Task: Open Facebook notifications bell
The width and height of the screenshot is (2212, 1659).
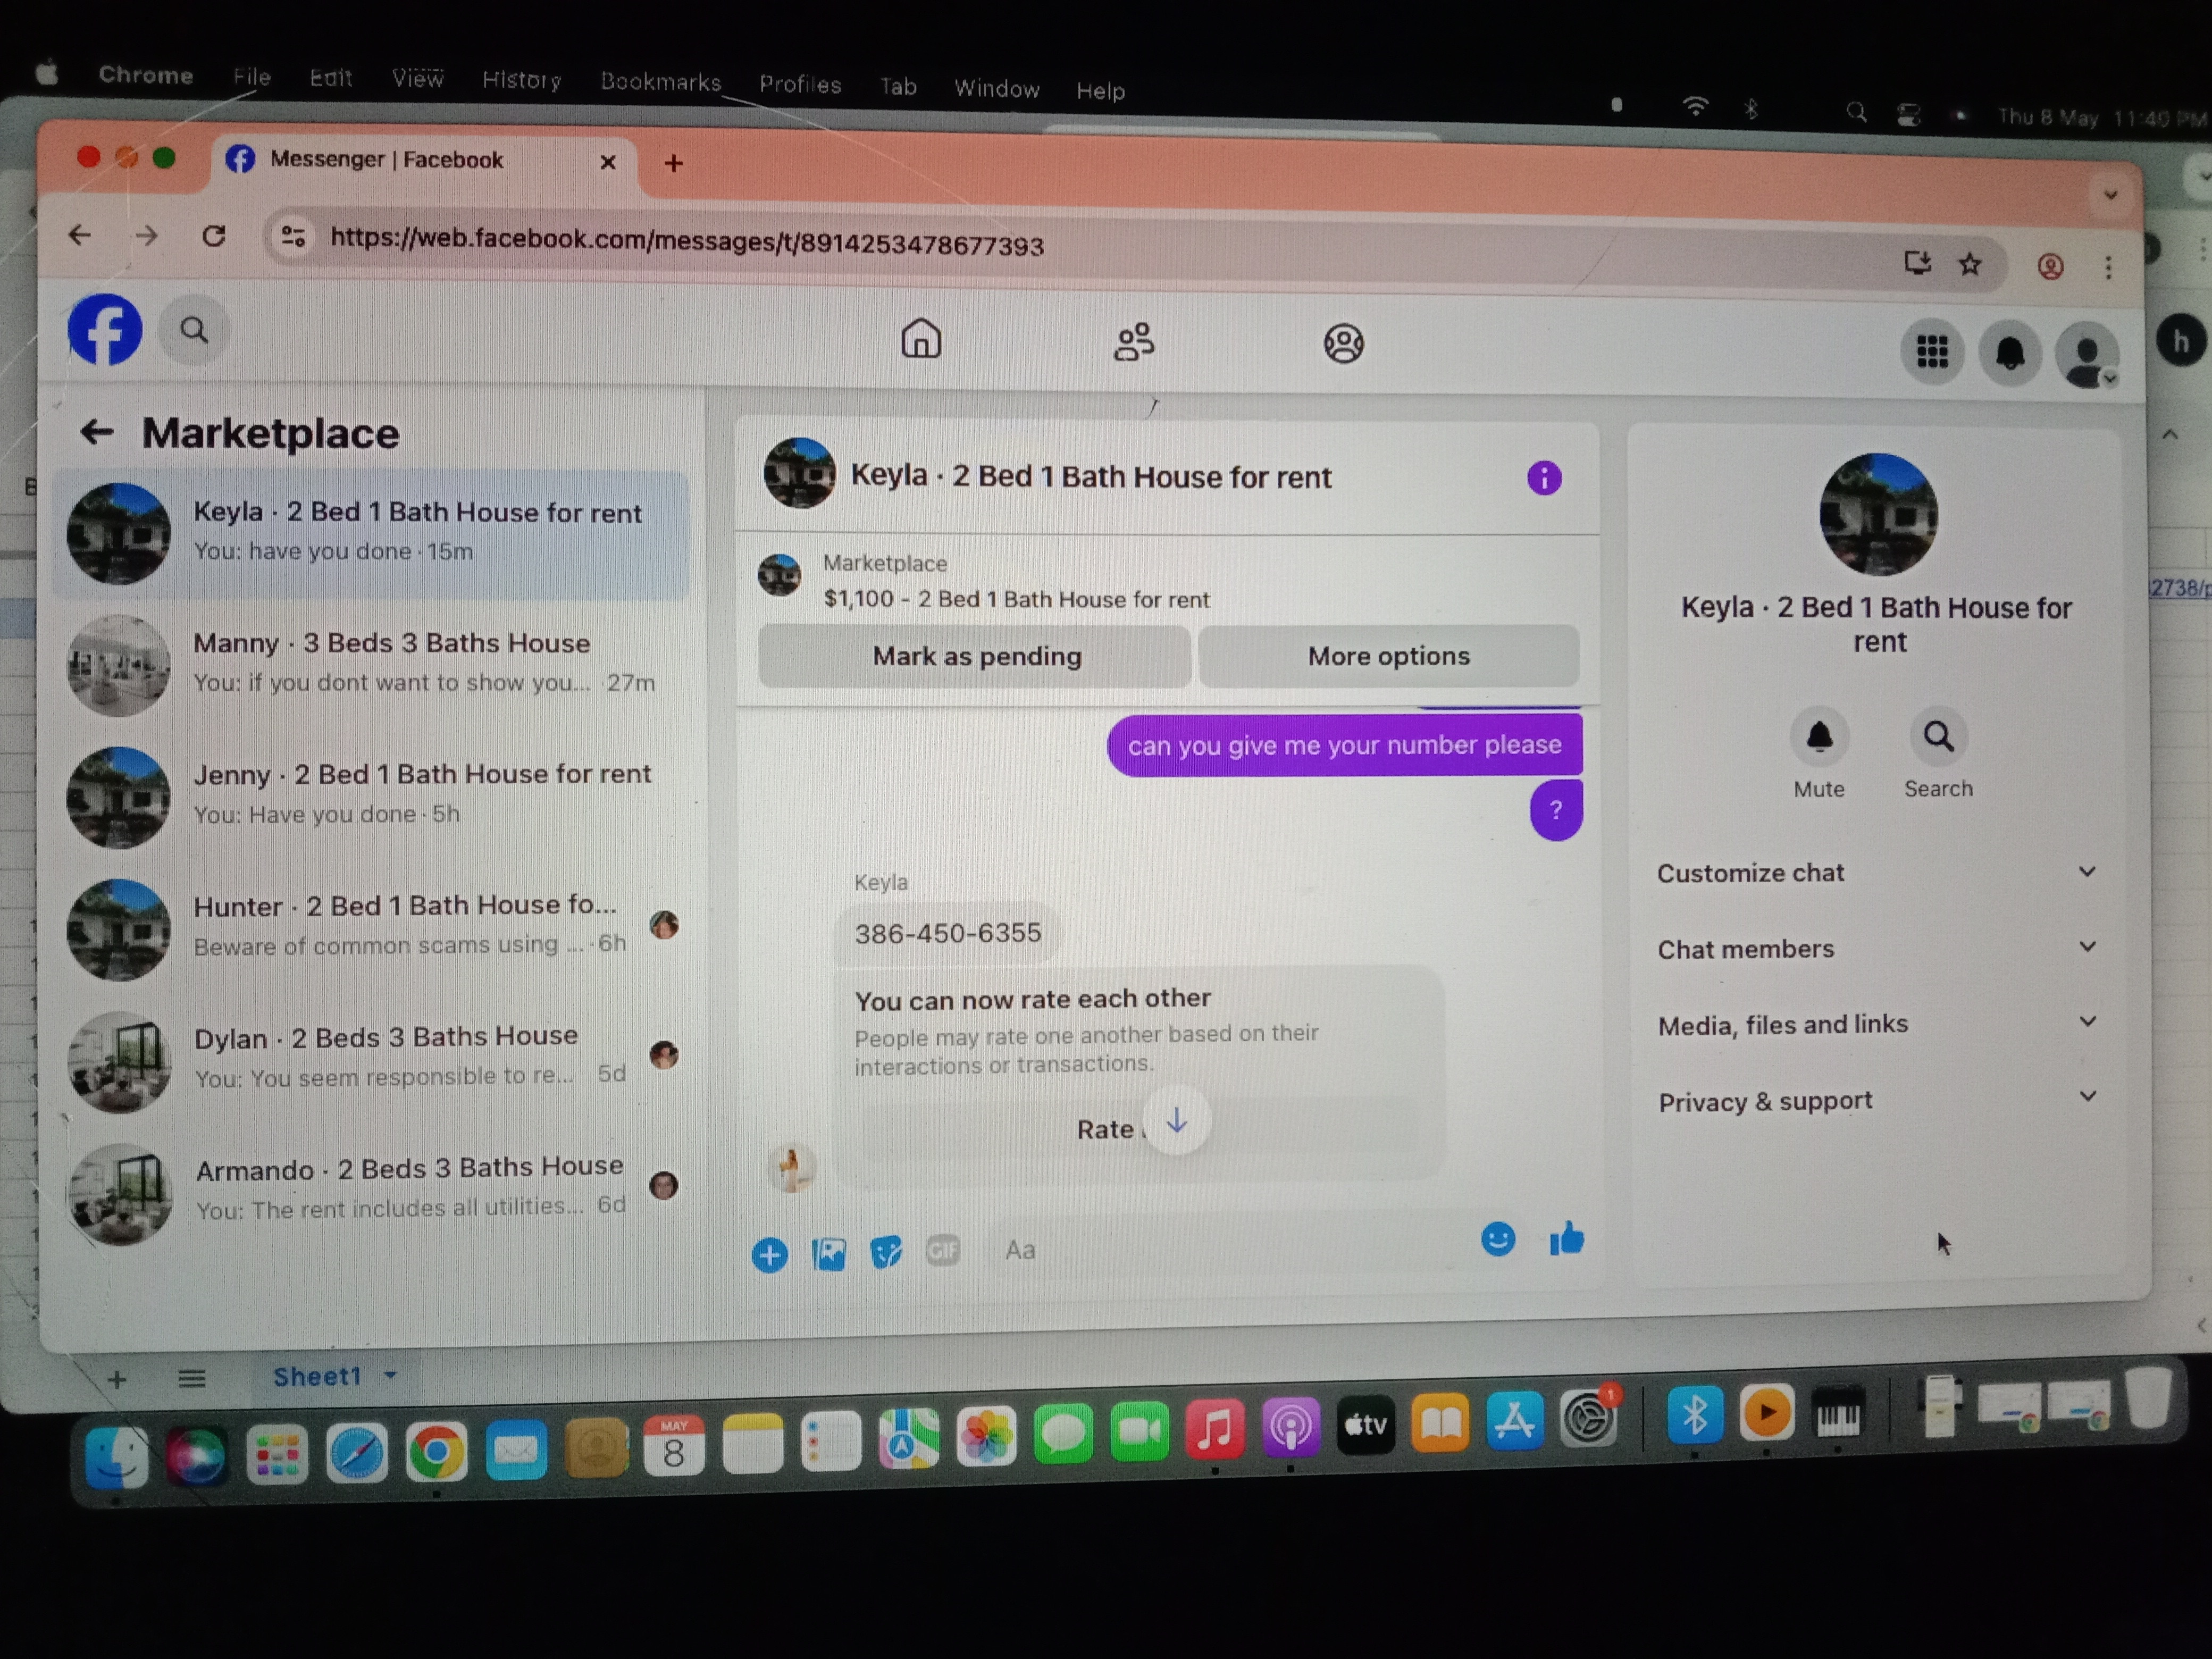Action: point(2010,353)
